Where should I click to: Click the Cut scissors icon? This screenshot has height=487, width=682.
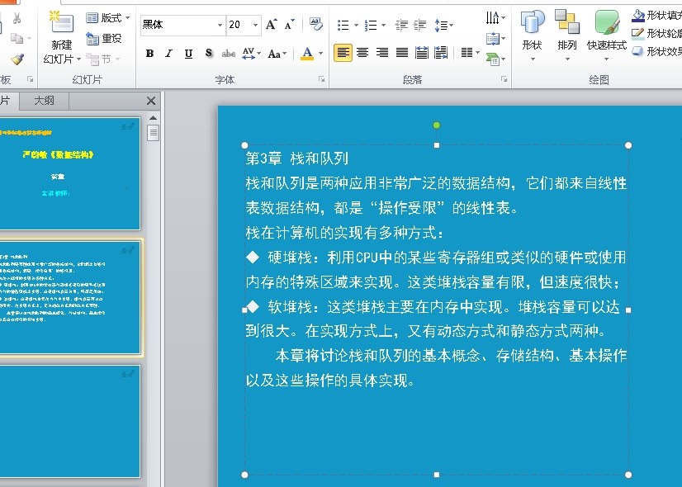tap(17, 18)
